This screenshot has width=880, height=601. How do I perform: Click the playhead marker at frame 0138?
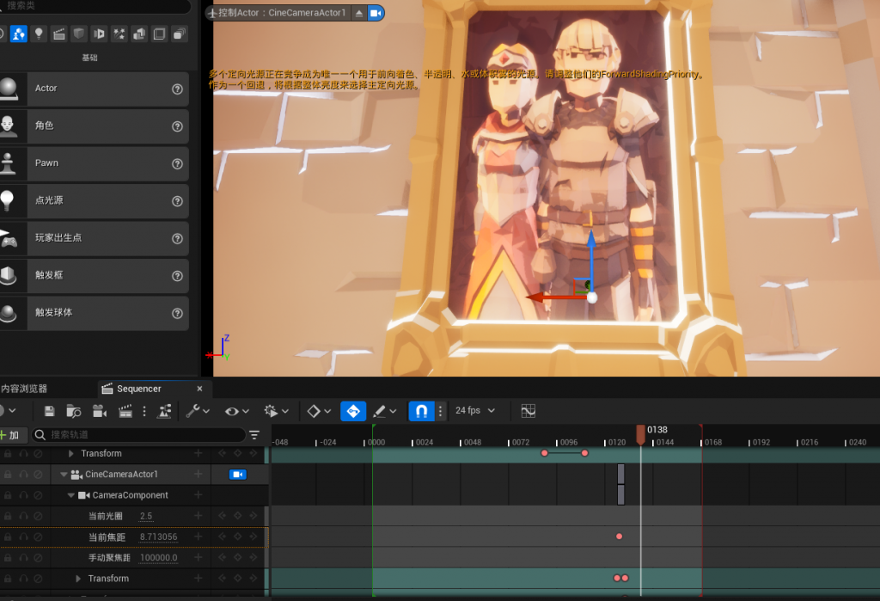point(640,435)
